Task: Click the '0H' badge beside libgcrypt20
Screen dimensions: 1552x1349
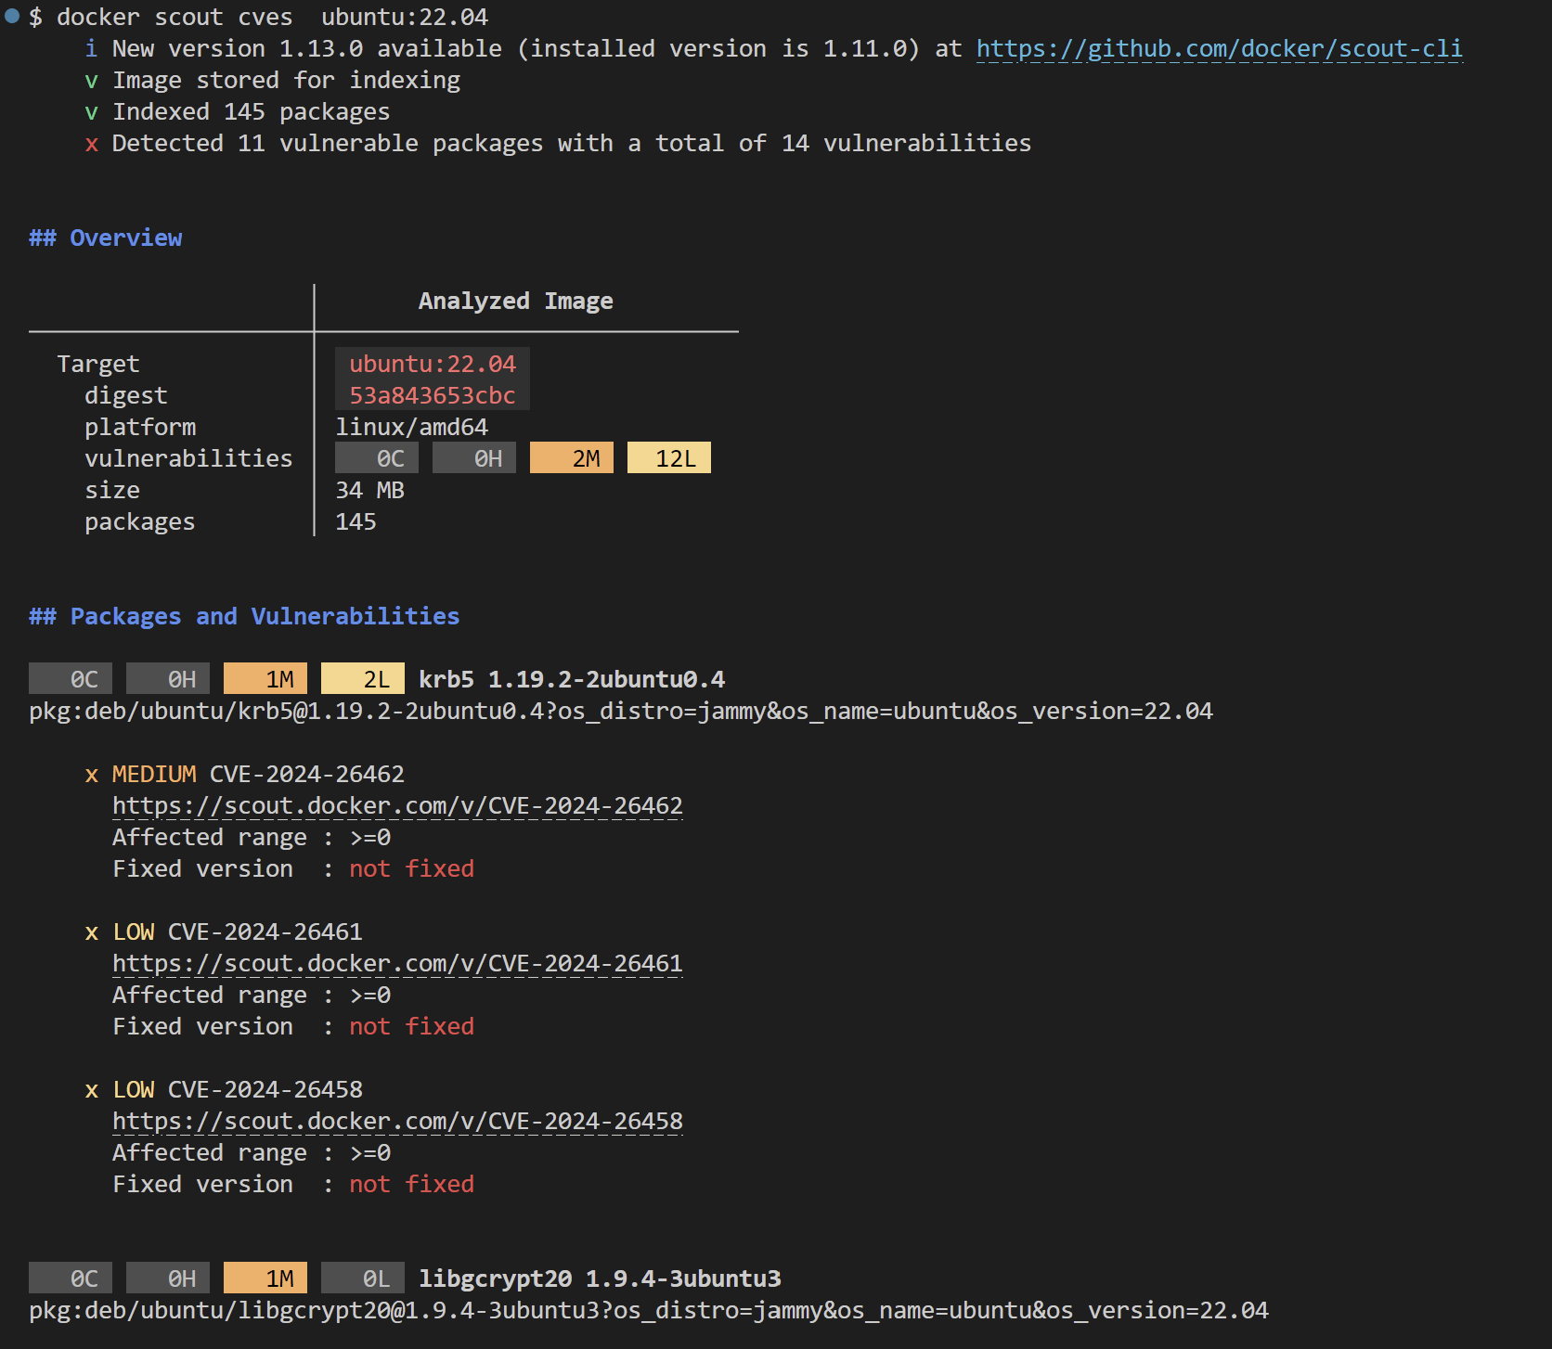Action: point(168,1278)
